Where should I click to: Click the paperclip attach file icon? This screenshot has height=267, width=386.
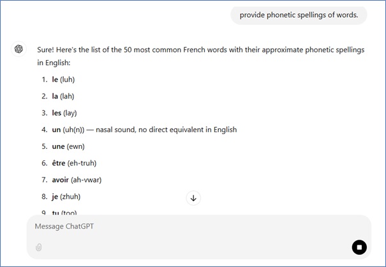pos(39,247)
